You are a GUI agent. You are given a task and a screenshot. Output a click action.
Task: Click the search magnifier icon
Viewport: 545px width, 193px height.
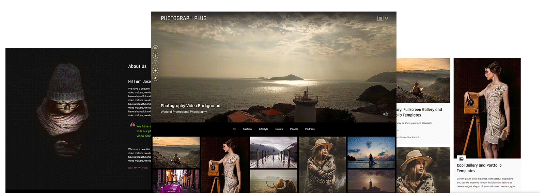tap(387, 19)
